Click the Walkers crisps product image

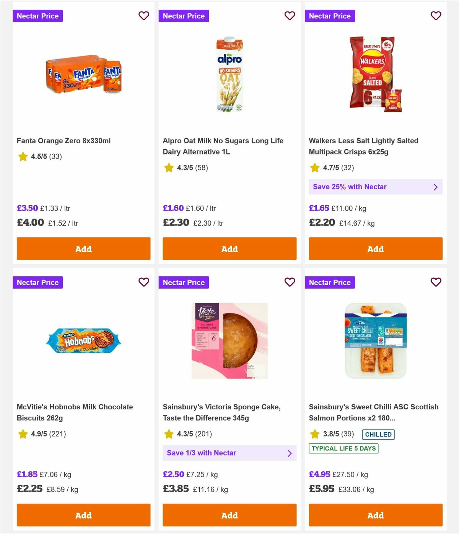pos(375,75)
